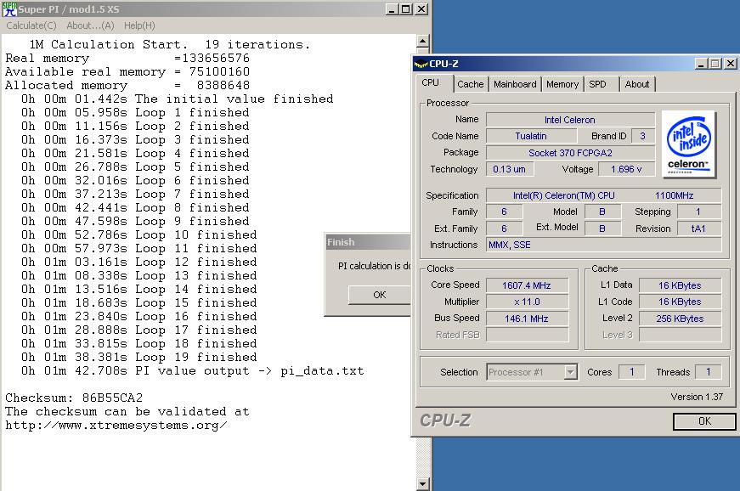The image size is (740, 491).
Task: Click the L1 Data 16 KBytes value
Action: point(680,285)
